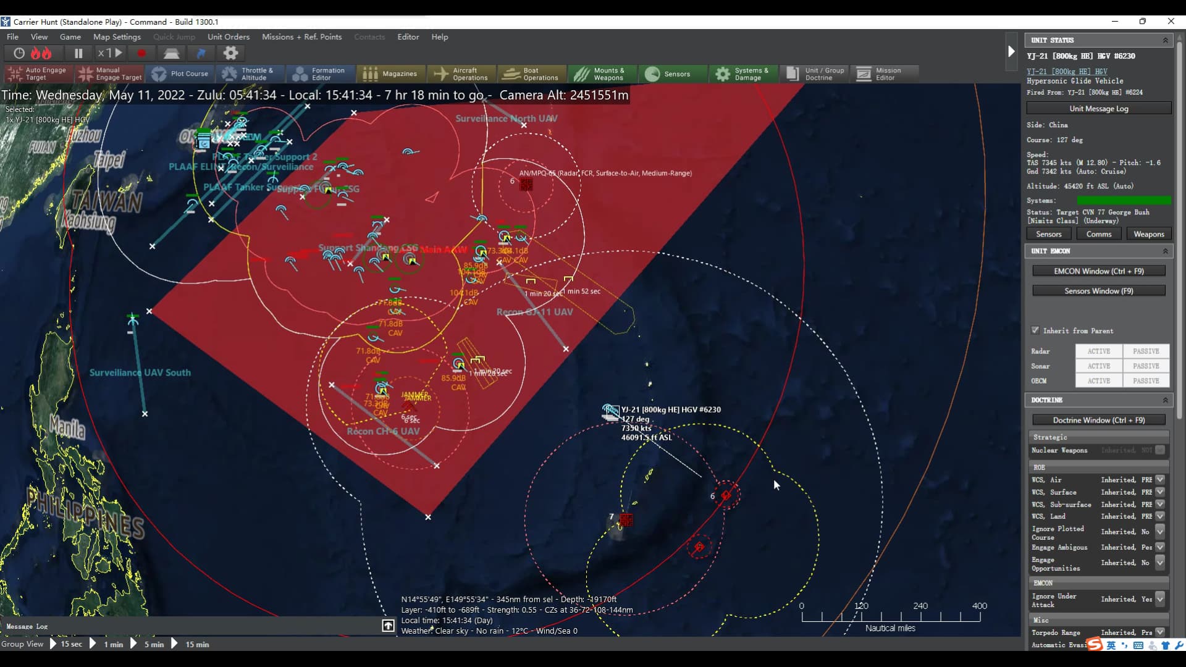Open the Magazines tool
1186x667 pixels.
coord(392,73)
